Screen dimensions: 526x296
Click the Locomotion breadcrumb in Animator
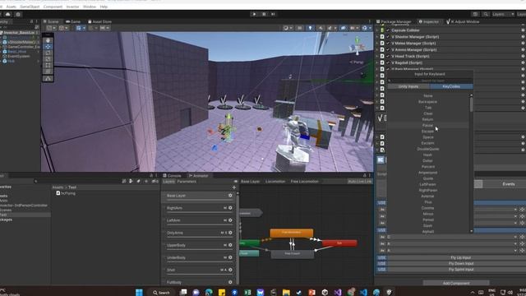click(275, 181)
